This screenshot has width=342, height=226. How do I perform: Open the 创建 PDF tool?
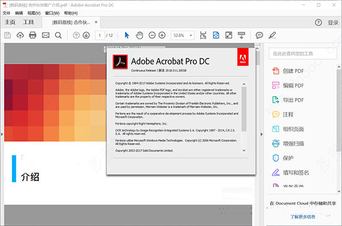(288, 71)
